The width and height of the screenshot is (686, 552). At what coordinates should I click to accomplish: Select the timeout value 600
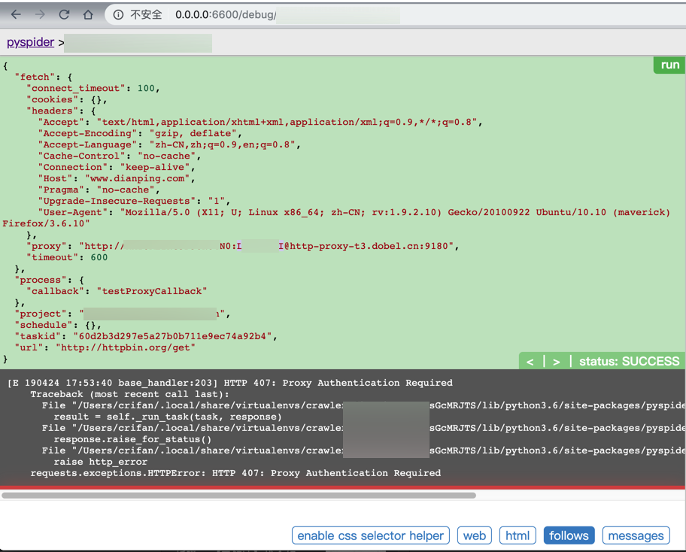coord(99,258)
